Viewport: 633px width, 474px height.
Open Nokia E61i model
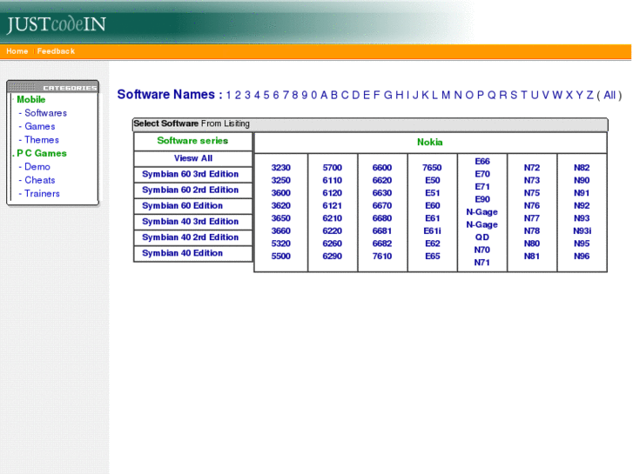click(432, 230)
